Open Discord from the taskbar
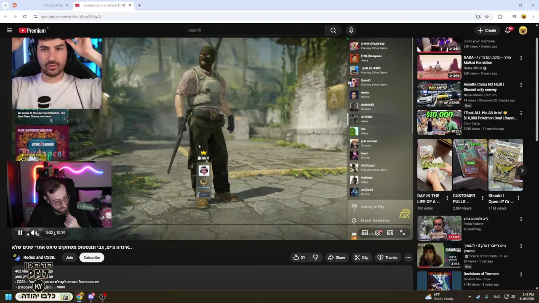This screenshot has height=303, width=539. click(x=91, y=297)
